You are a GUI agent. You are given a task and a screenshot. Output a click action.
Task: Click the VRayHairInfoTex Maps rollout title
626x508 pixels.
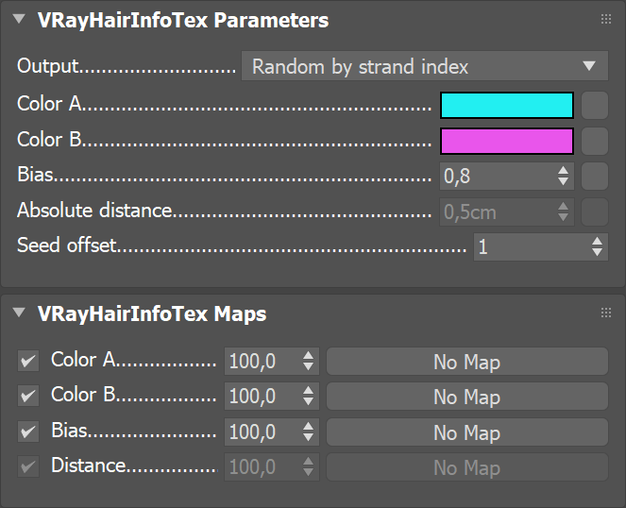152,313
